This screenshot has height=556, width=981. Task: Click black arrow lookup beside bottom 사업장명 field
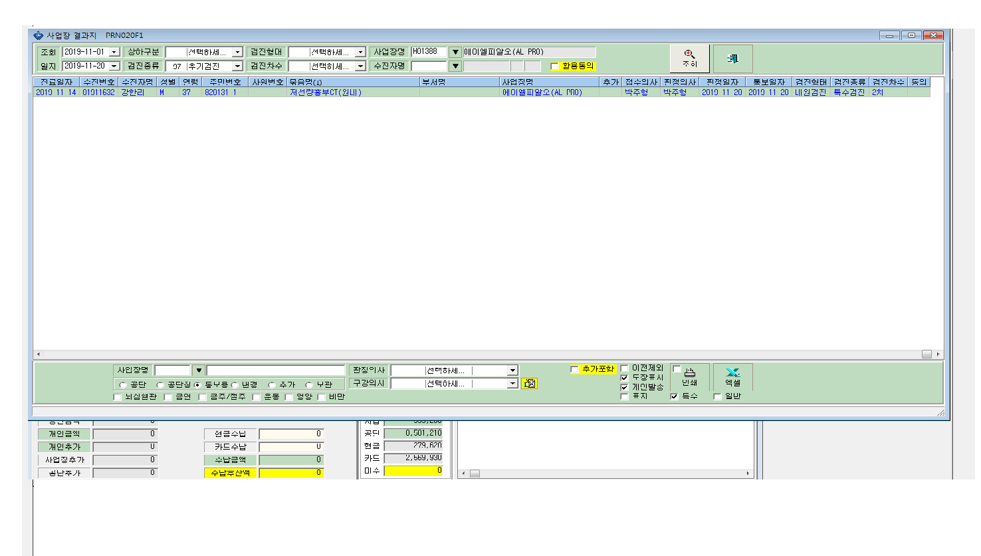coord(199,370)
